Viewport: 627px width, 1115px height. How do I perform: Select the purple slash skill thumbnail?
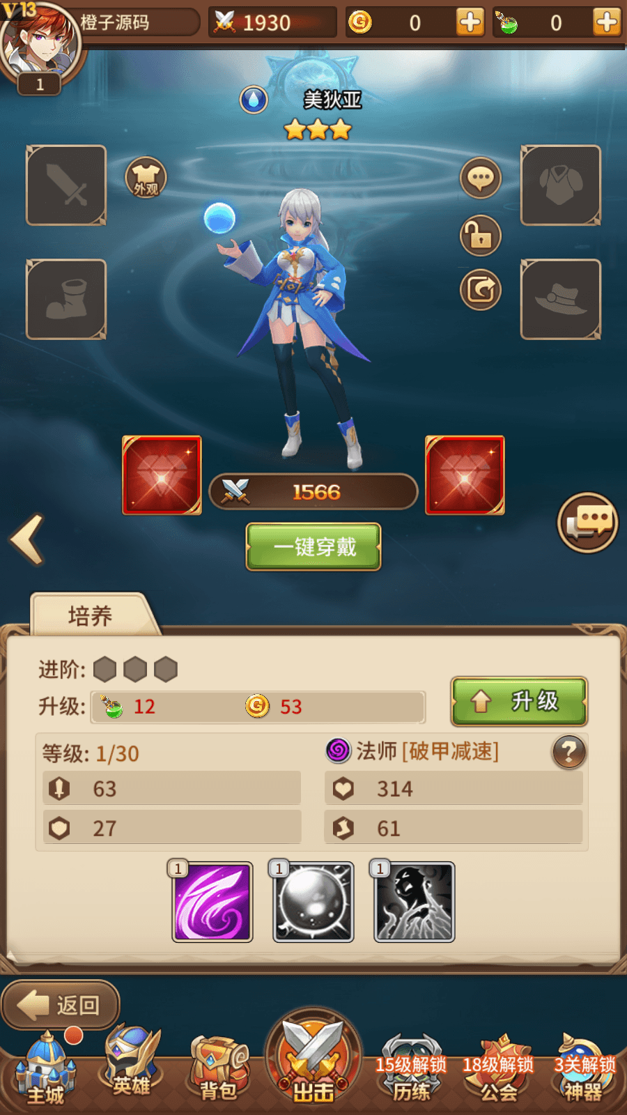coord(212,902)
